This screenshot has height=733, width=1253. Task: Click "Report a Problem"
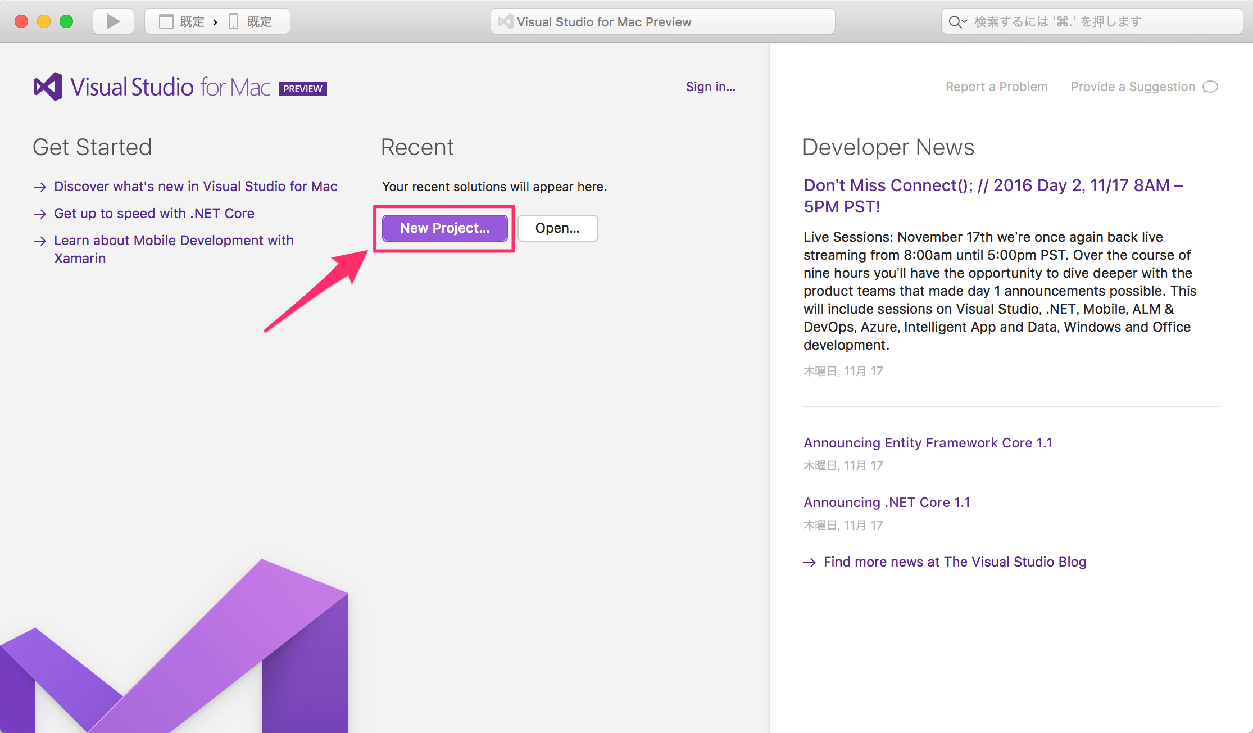996,87
